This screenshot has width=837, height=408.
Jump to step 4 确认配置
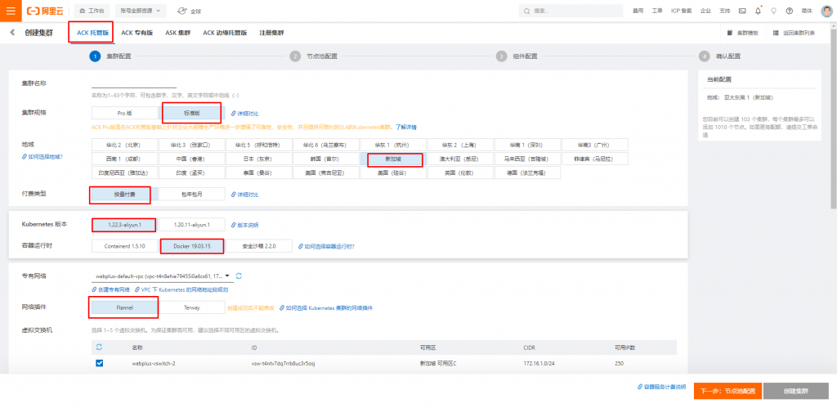coord(721,56)
